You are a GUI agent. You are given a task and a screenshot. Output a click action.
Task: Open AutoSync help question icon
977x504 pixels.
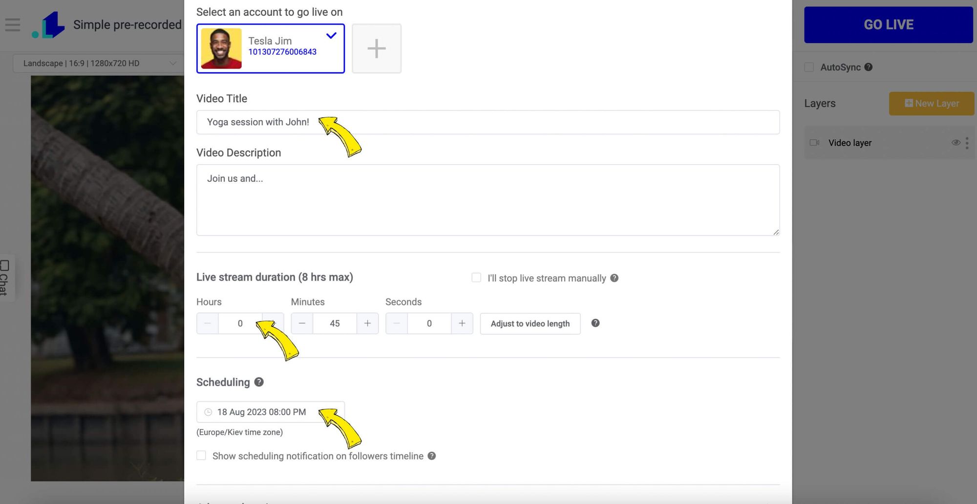coord(868,67)
